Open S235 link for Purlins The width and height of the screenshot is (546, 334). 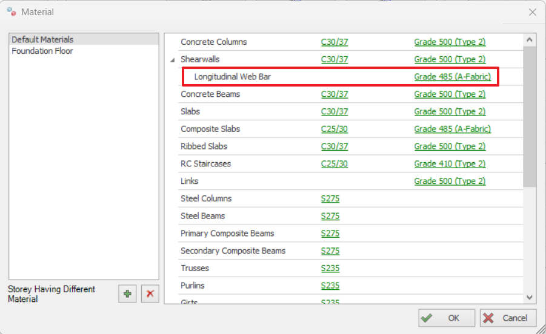[330, 286]
